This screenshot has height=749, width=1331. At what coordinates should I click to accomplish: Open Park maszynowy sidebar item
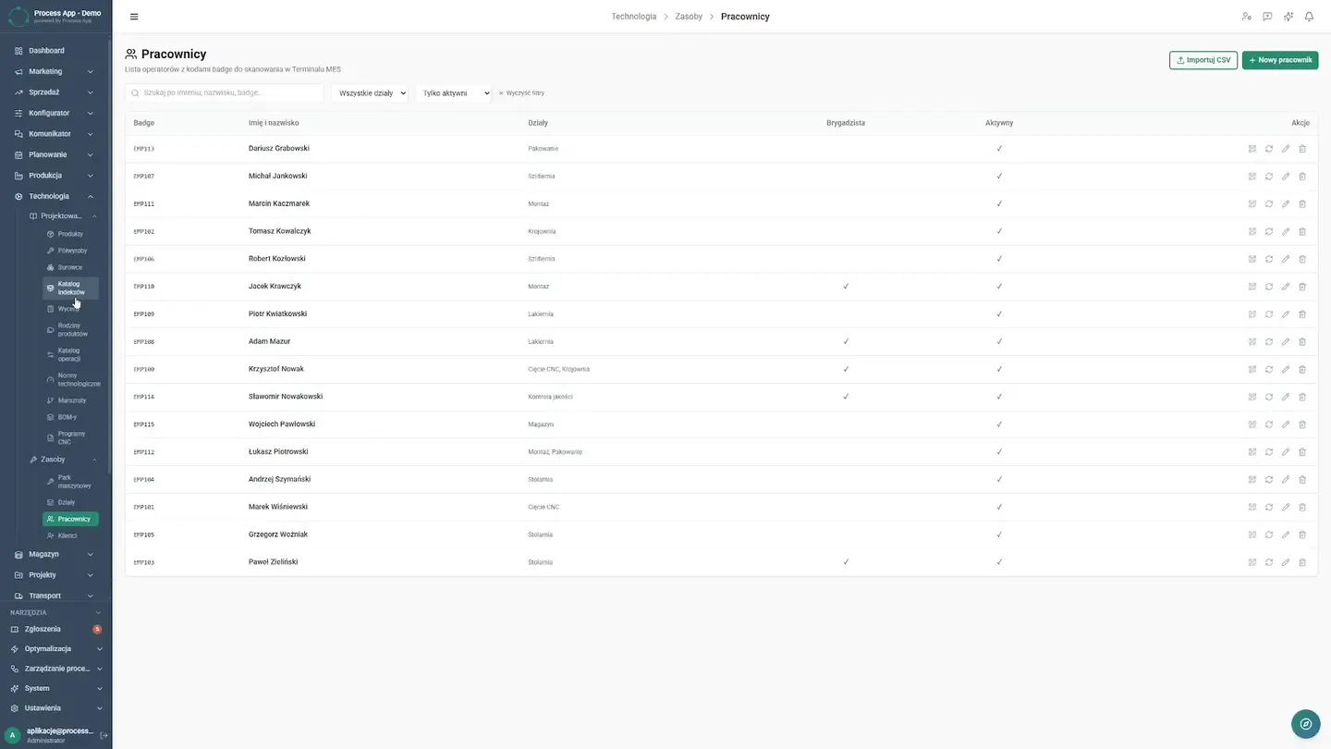[70, 482]
